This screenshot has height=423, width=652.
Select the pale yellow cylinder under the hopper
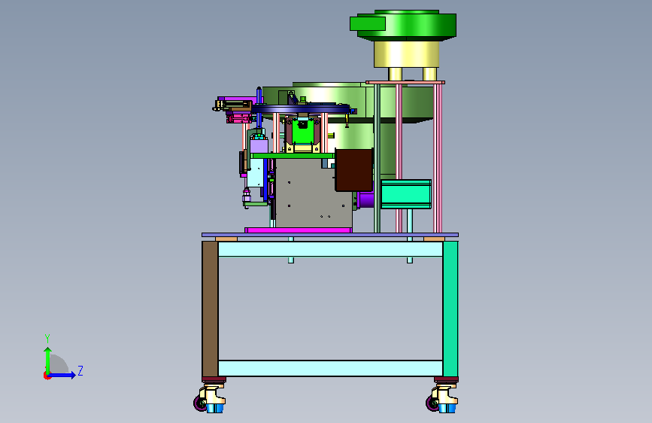click(x=406, y=54)
